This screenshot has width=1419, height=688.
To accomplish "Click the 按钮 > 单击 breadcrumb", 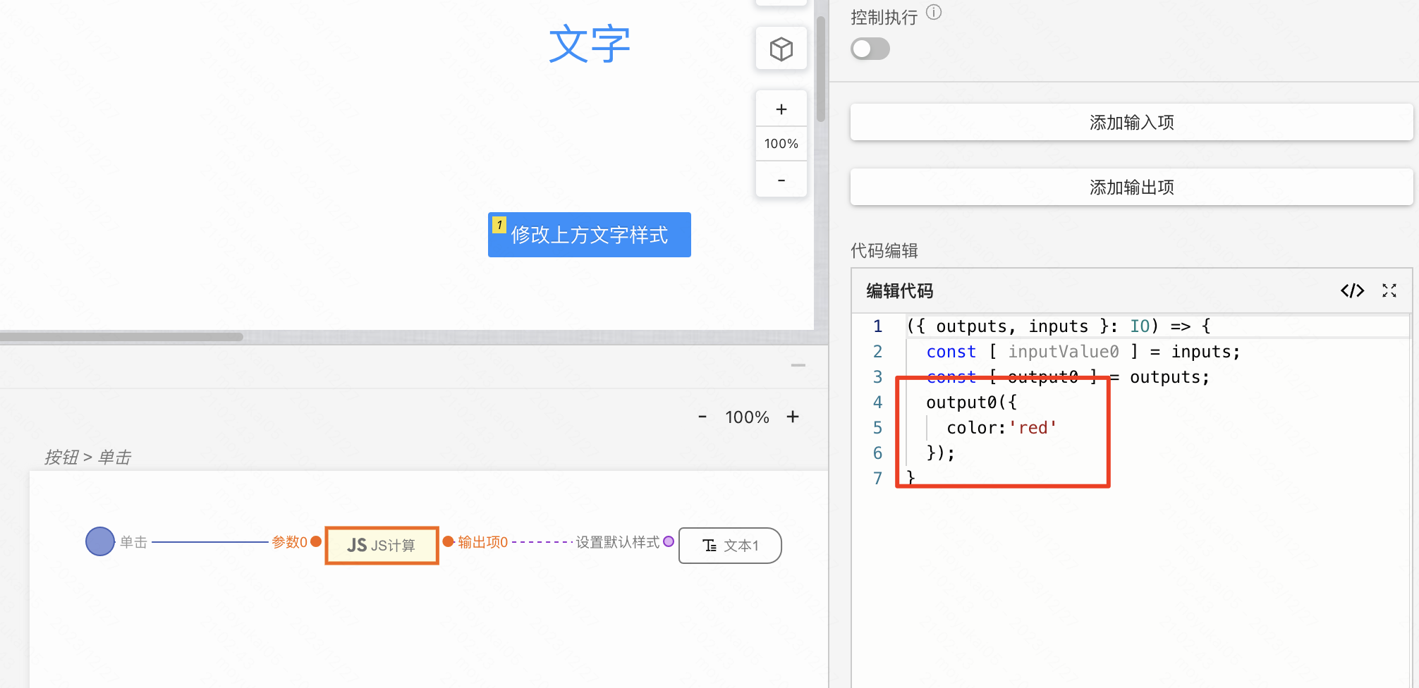I will [87, 457].
